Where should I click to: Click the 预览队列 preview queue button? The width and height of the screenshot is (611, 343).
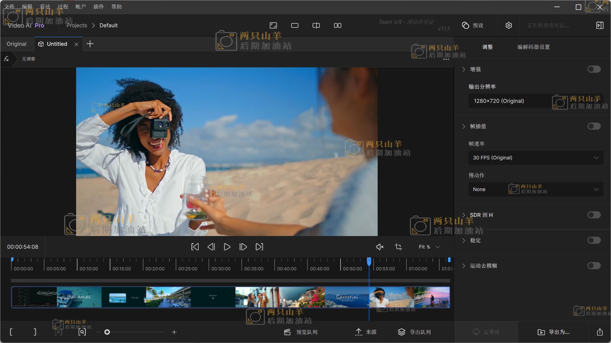pos(301,332)
